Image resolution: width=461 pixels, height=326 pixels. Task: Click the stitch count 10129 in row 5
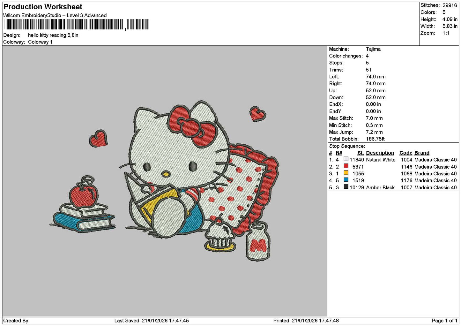point(357,187)
